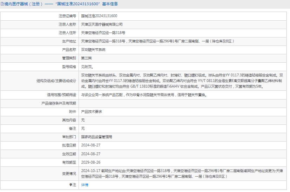290x192 pixels.
Task: Click the 有效期至 value 2029-08-26
Action: 90,162
